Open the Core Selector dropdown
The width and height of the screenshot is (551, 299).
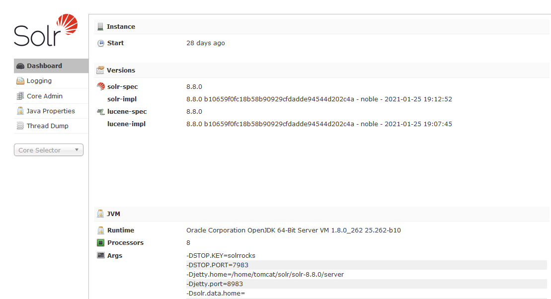point(49,150)
